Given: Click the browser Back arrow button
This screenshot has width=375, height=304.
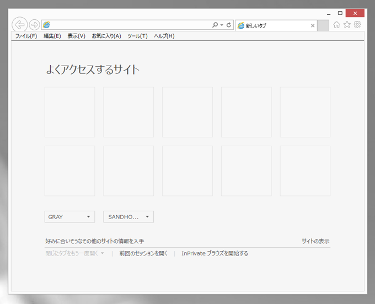Looking at the screenshot, I should click(20, 24).
